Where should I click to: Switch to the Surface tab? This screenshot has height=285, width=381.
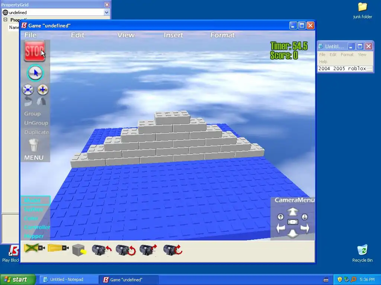click(34, 209)
